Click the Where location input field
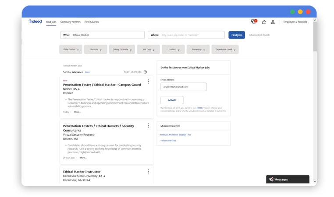Viewport: 334px width, 197px height. [192, 35]
